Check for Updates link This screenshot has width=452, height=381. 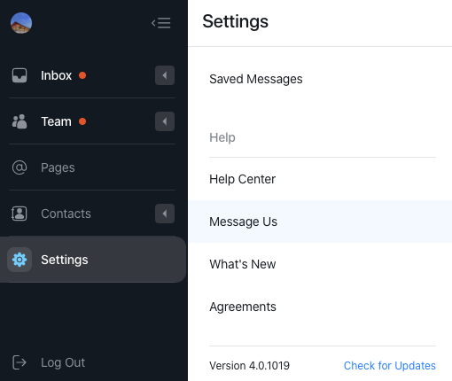390,366
